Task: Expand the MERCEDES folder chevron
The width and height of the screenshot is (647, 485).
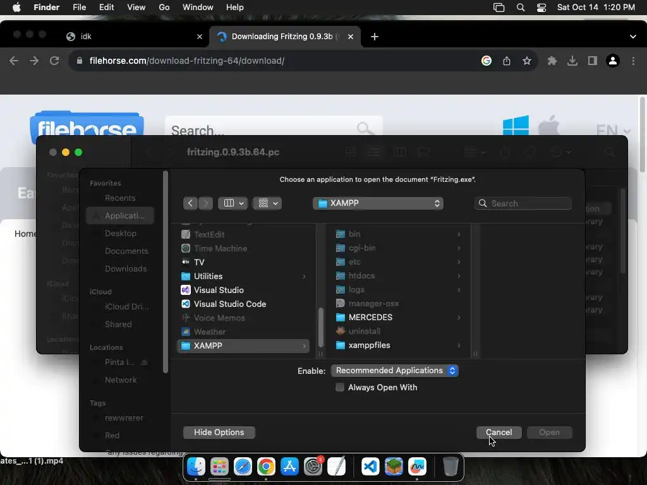Action: [459, 318]
